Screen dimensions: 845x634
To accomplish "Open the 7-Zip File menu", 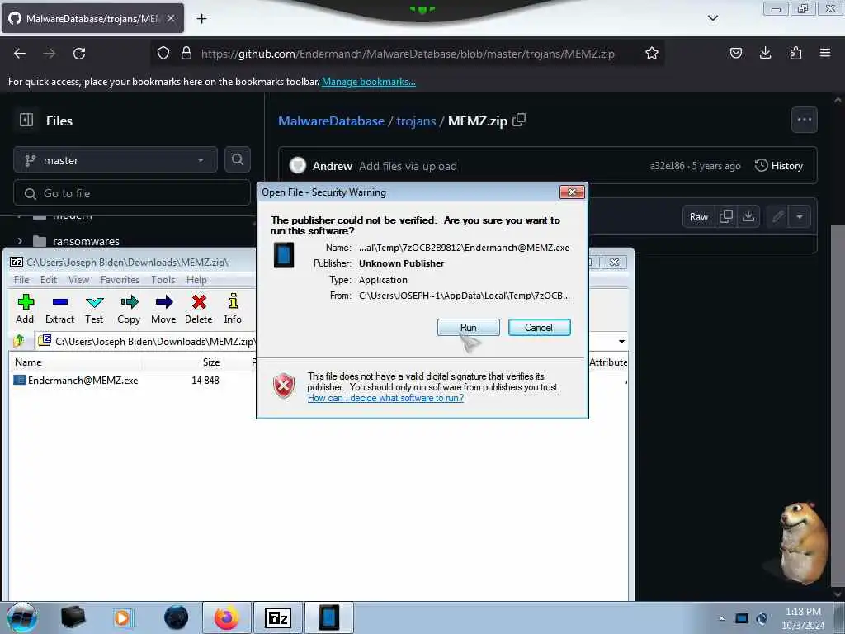I will [x=21, y=279].
